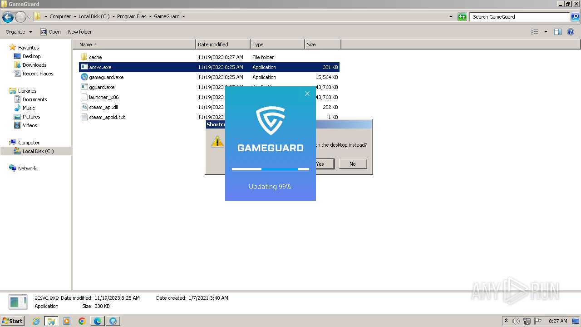
Task: Click the Forward navigation arrow
Action: tap(20, 17)
